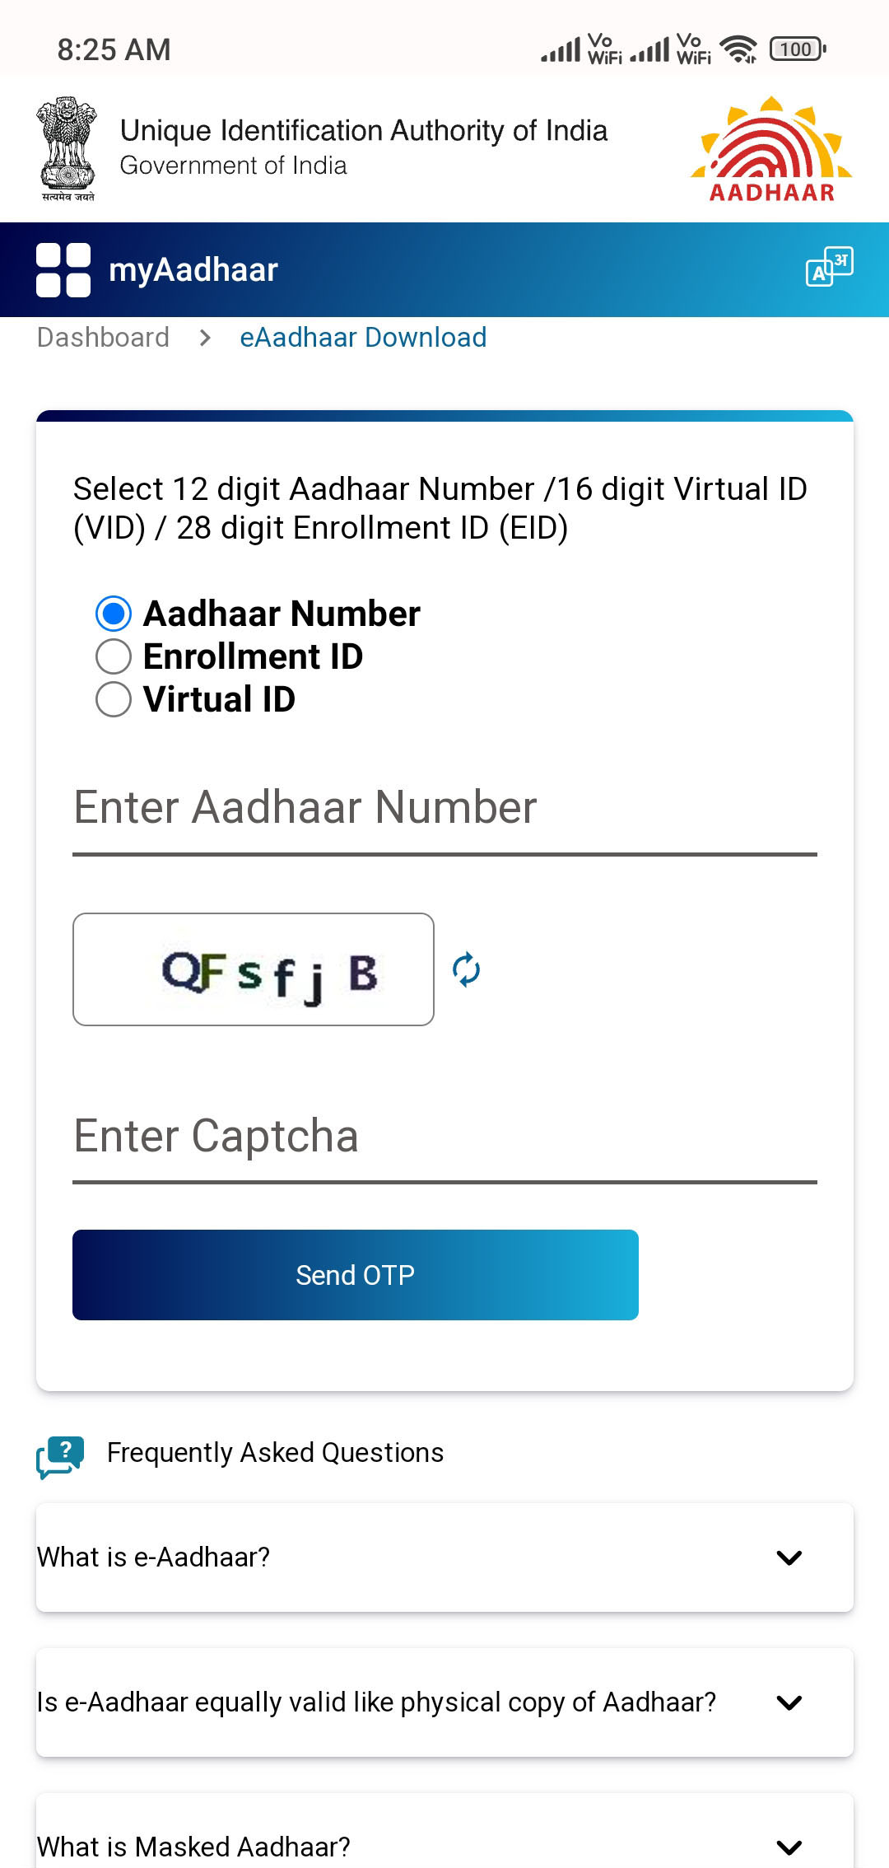Focus the Enter Captcha field

tap(444, 1137)
